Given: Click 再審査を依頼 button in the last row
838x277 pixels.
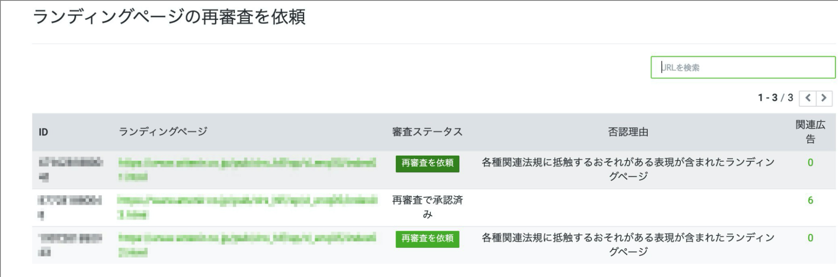Looking at the screenshot, I should click(x=427, y=239).
